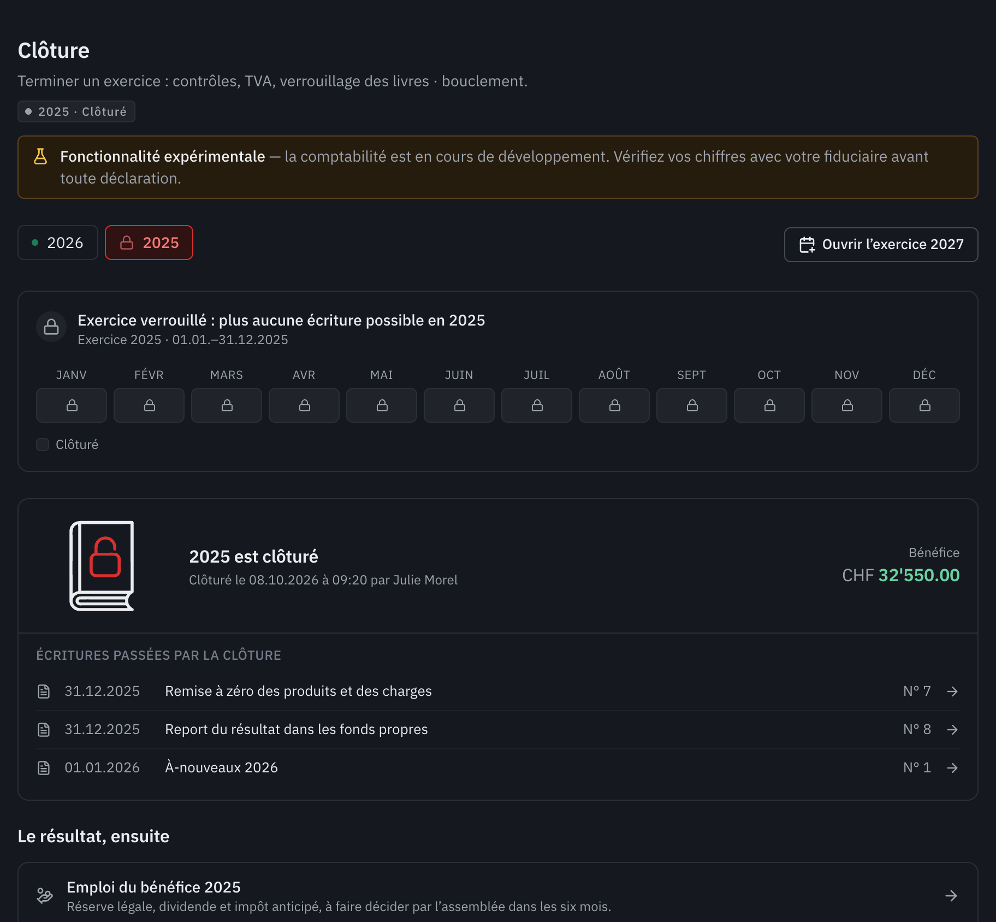Open entry N° 8 via its arrow
Screen dimensions: 996x922
(x=952, y=730)
